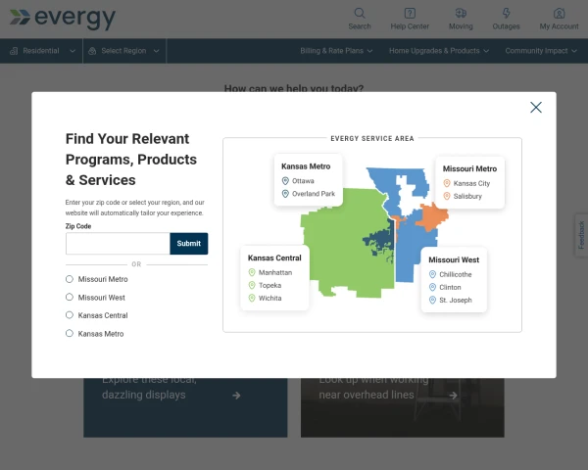Select Missouri West radio option
Image resolution: width=588 pixels, height=470 pixels.
pos(70,298)
